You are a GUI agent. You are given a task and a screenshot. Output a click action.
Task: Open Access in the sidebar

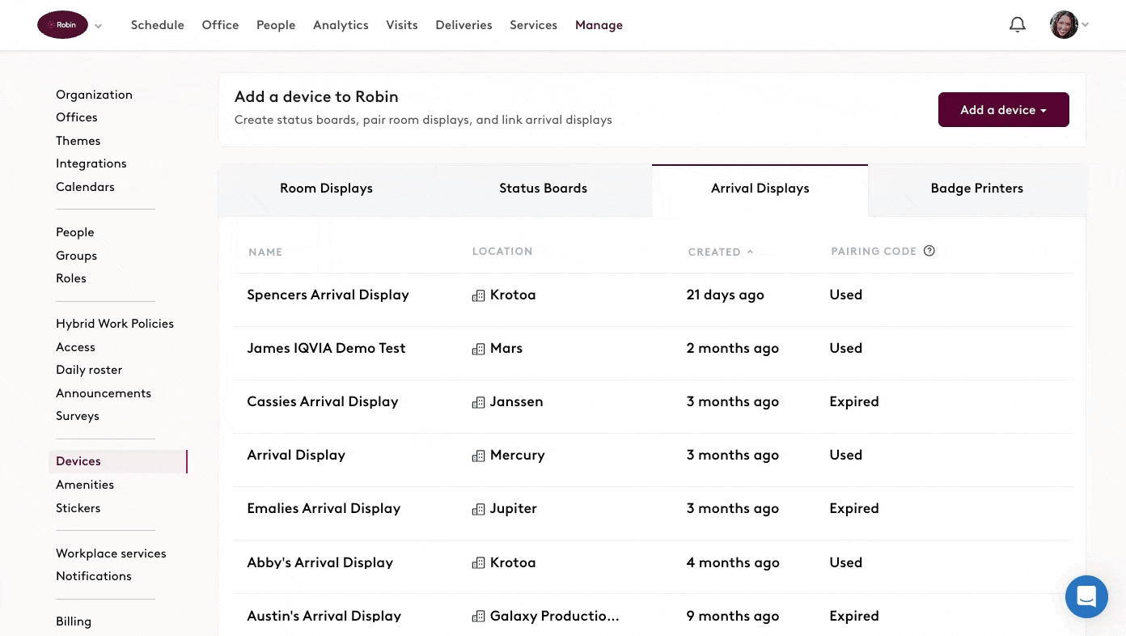[75, 347]
